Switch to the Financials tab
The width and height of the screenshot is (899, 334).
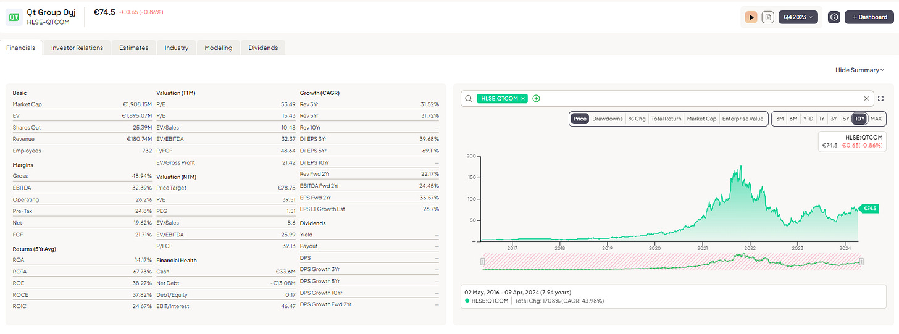tap(21, 48)
